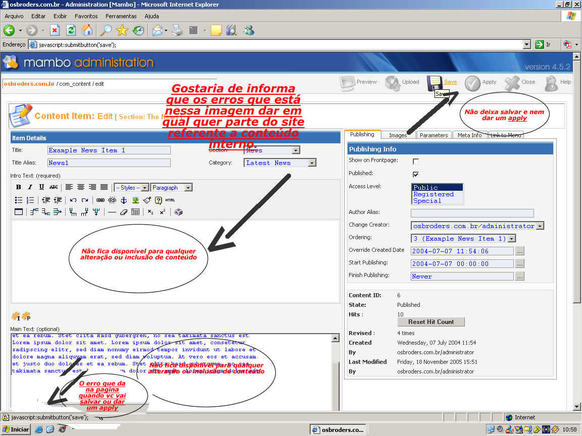Click the Apply checkmark icon
This screenshot has height=436, width=582.
[472, 83]
